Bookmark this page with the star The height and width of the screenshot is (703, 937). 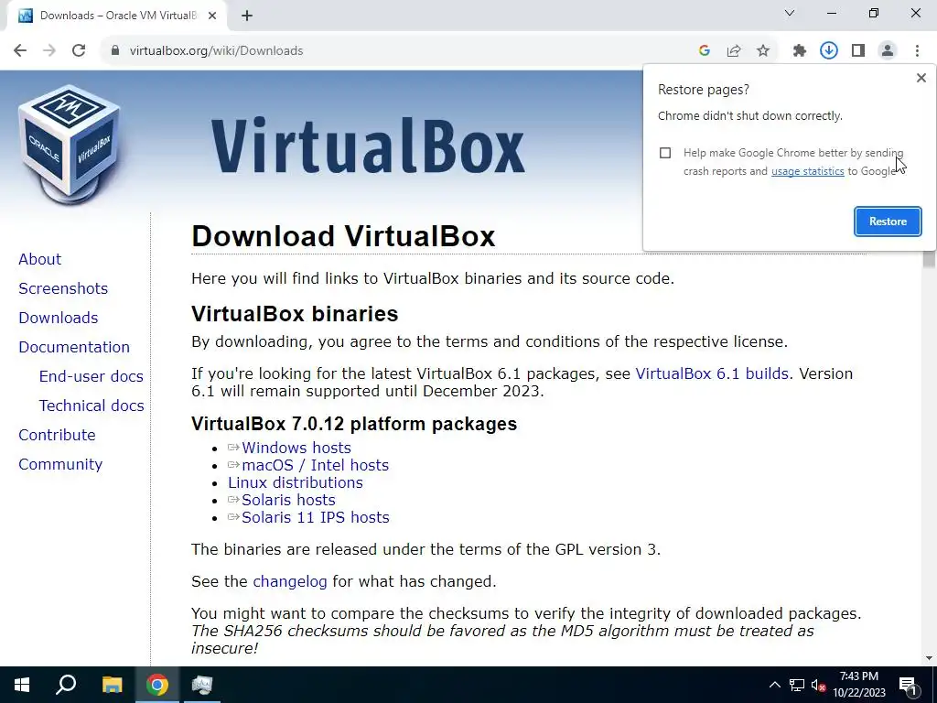[763, 51]
